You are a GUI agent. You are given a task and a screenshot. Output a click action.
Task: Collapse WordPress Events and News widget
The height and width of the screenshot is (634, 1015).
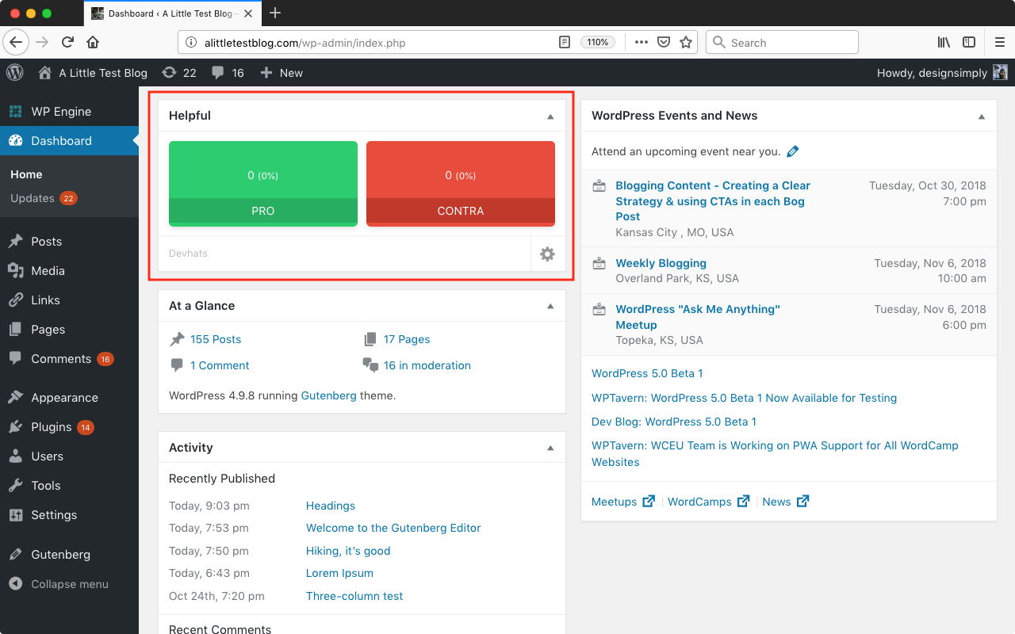982,116
